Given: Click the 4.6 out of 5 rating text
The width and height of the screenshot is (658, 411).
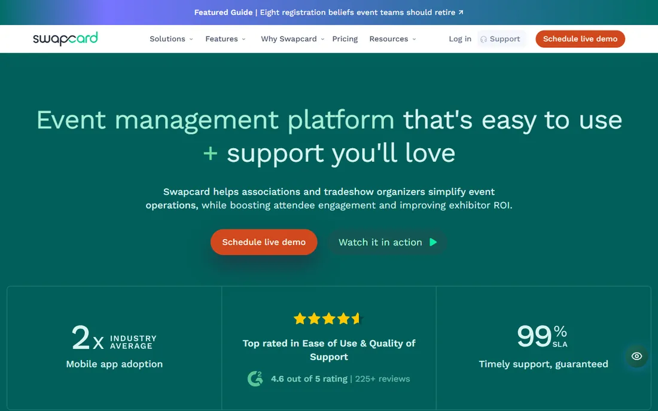Looking at the screenshot, I should coord(309,379).
